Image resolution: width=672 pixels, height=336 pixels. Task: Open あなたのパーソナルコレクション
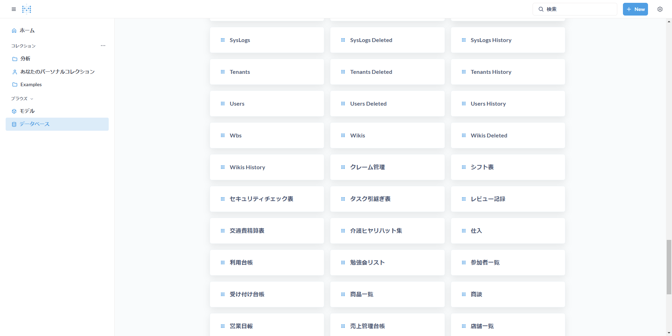pos(57,72)
